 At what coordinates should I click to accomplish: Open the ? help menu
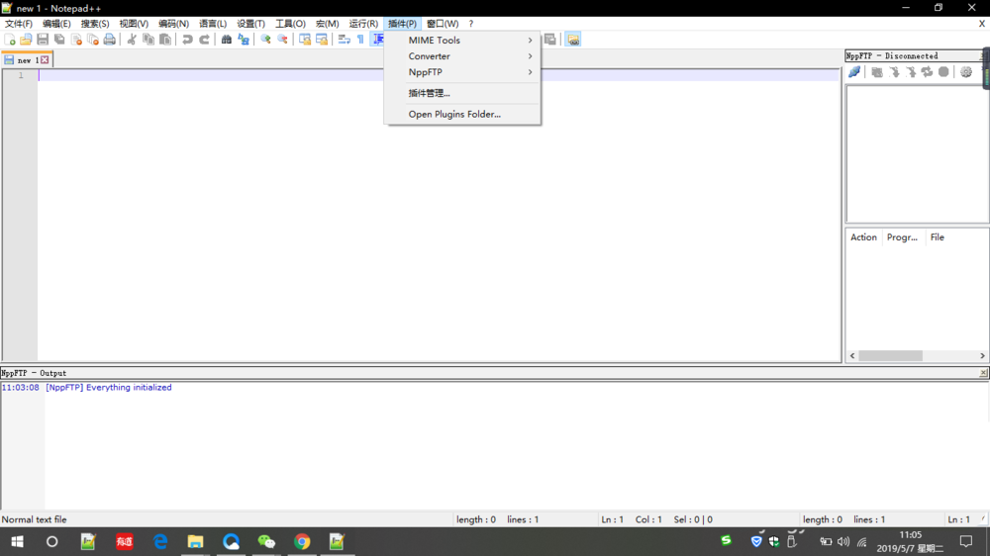(x=470, y=24)
